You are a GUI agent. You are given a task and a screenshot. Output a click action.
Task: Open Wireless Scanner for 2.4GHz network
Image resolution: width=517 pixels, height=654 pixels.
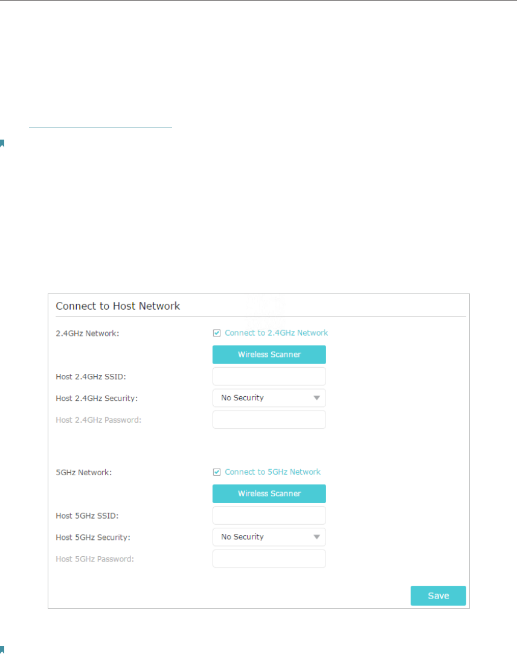(269, 354)
